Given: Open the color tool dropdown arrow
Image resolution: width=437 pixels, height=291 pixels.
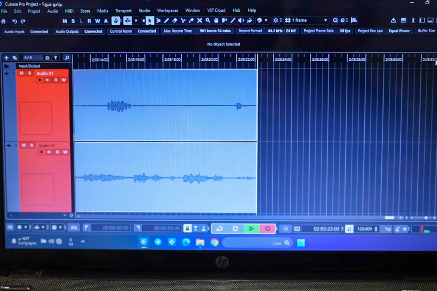Looking at the screenshot, I should [266, 21].
